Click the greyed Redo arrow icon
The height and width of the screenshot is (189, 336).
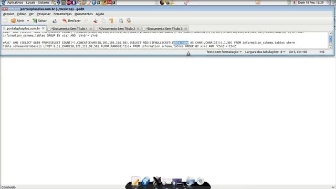click(86, 21)
